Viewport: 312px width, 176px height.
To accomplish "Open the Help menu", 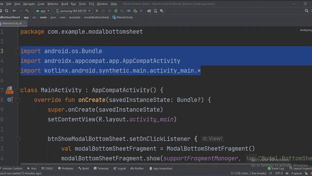I will (114, 4).
